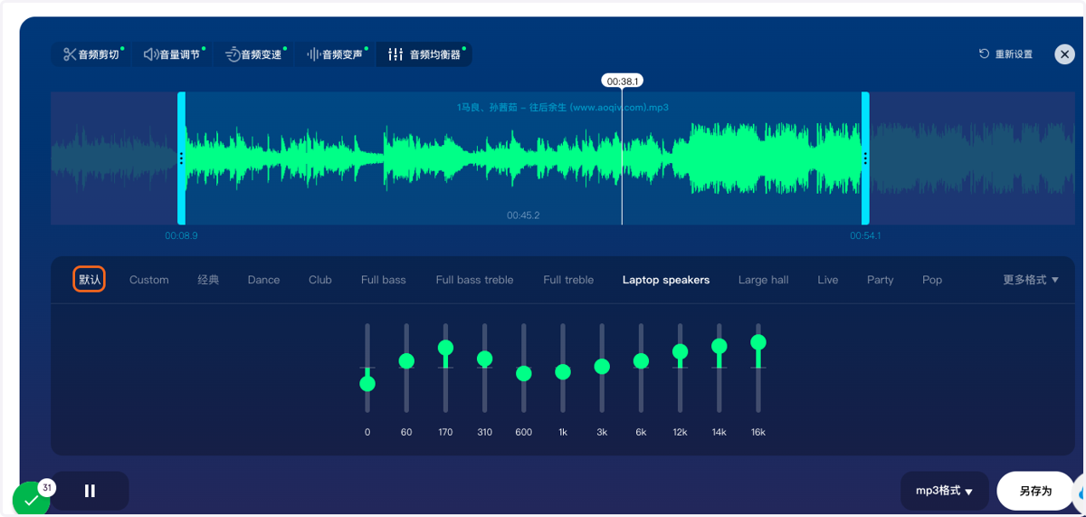
Task: Click the 60 Hz slider knob
Action: tap(406, 361)
